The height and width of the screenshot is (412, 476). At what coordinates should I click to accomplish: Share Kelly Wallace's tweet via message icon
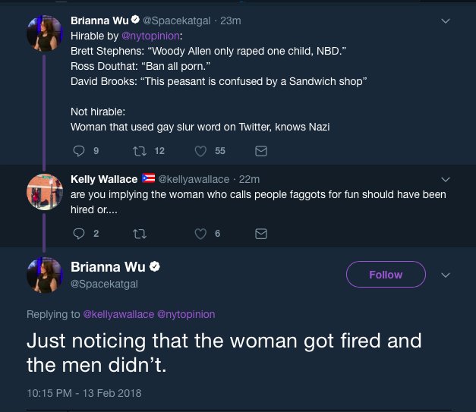click(x=261, y=234)
